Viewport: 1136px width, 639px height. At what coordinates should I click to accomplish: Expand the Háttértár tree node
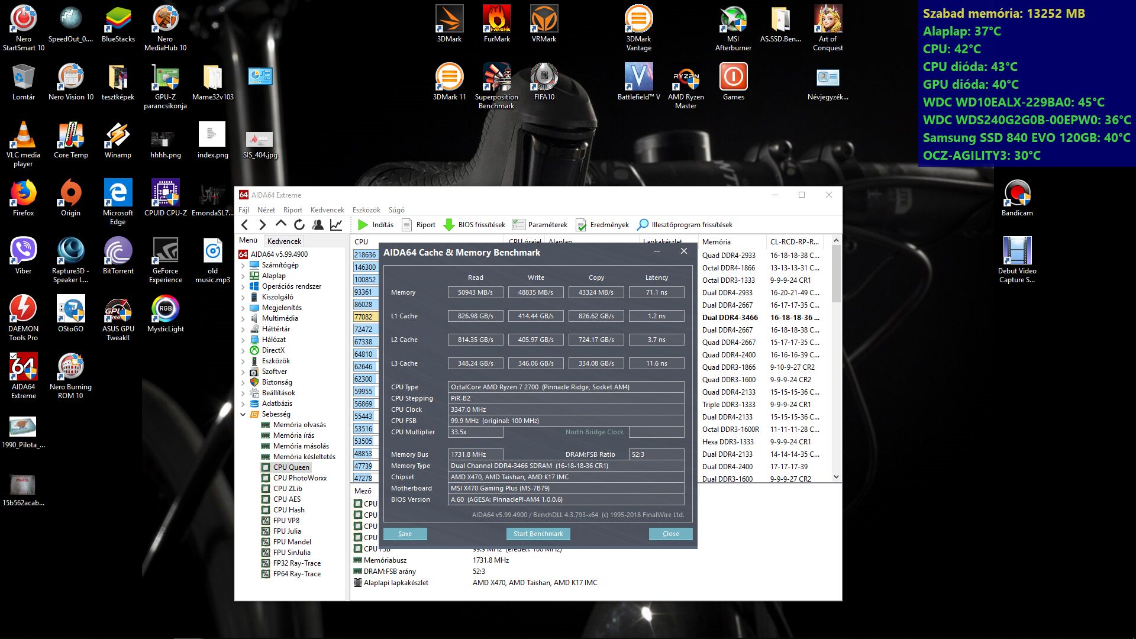[243, 330]
